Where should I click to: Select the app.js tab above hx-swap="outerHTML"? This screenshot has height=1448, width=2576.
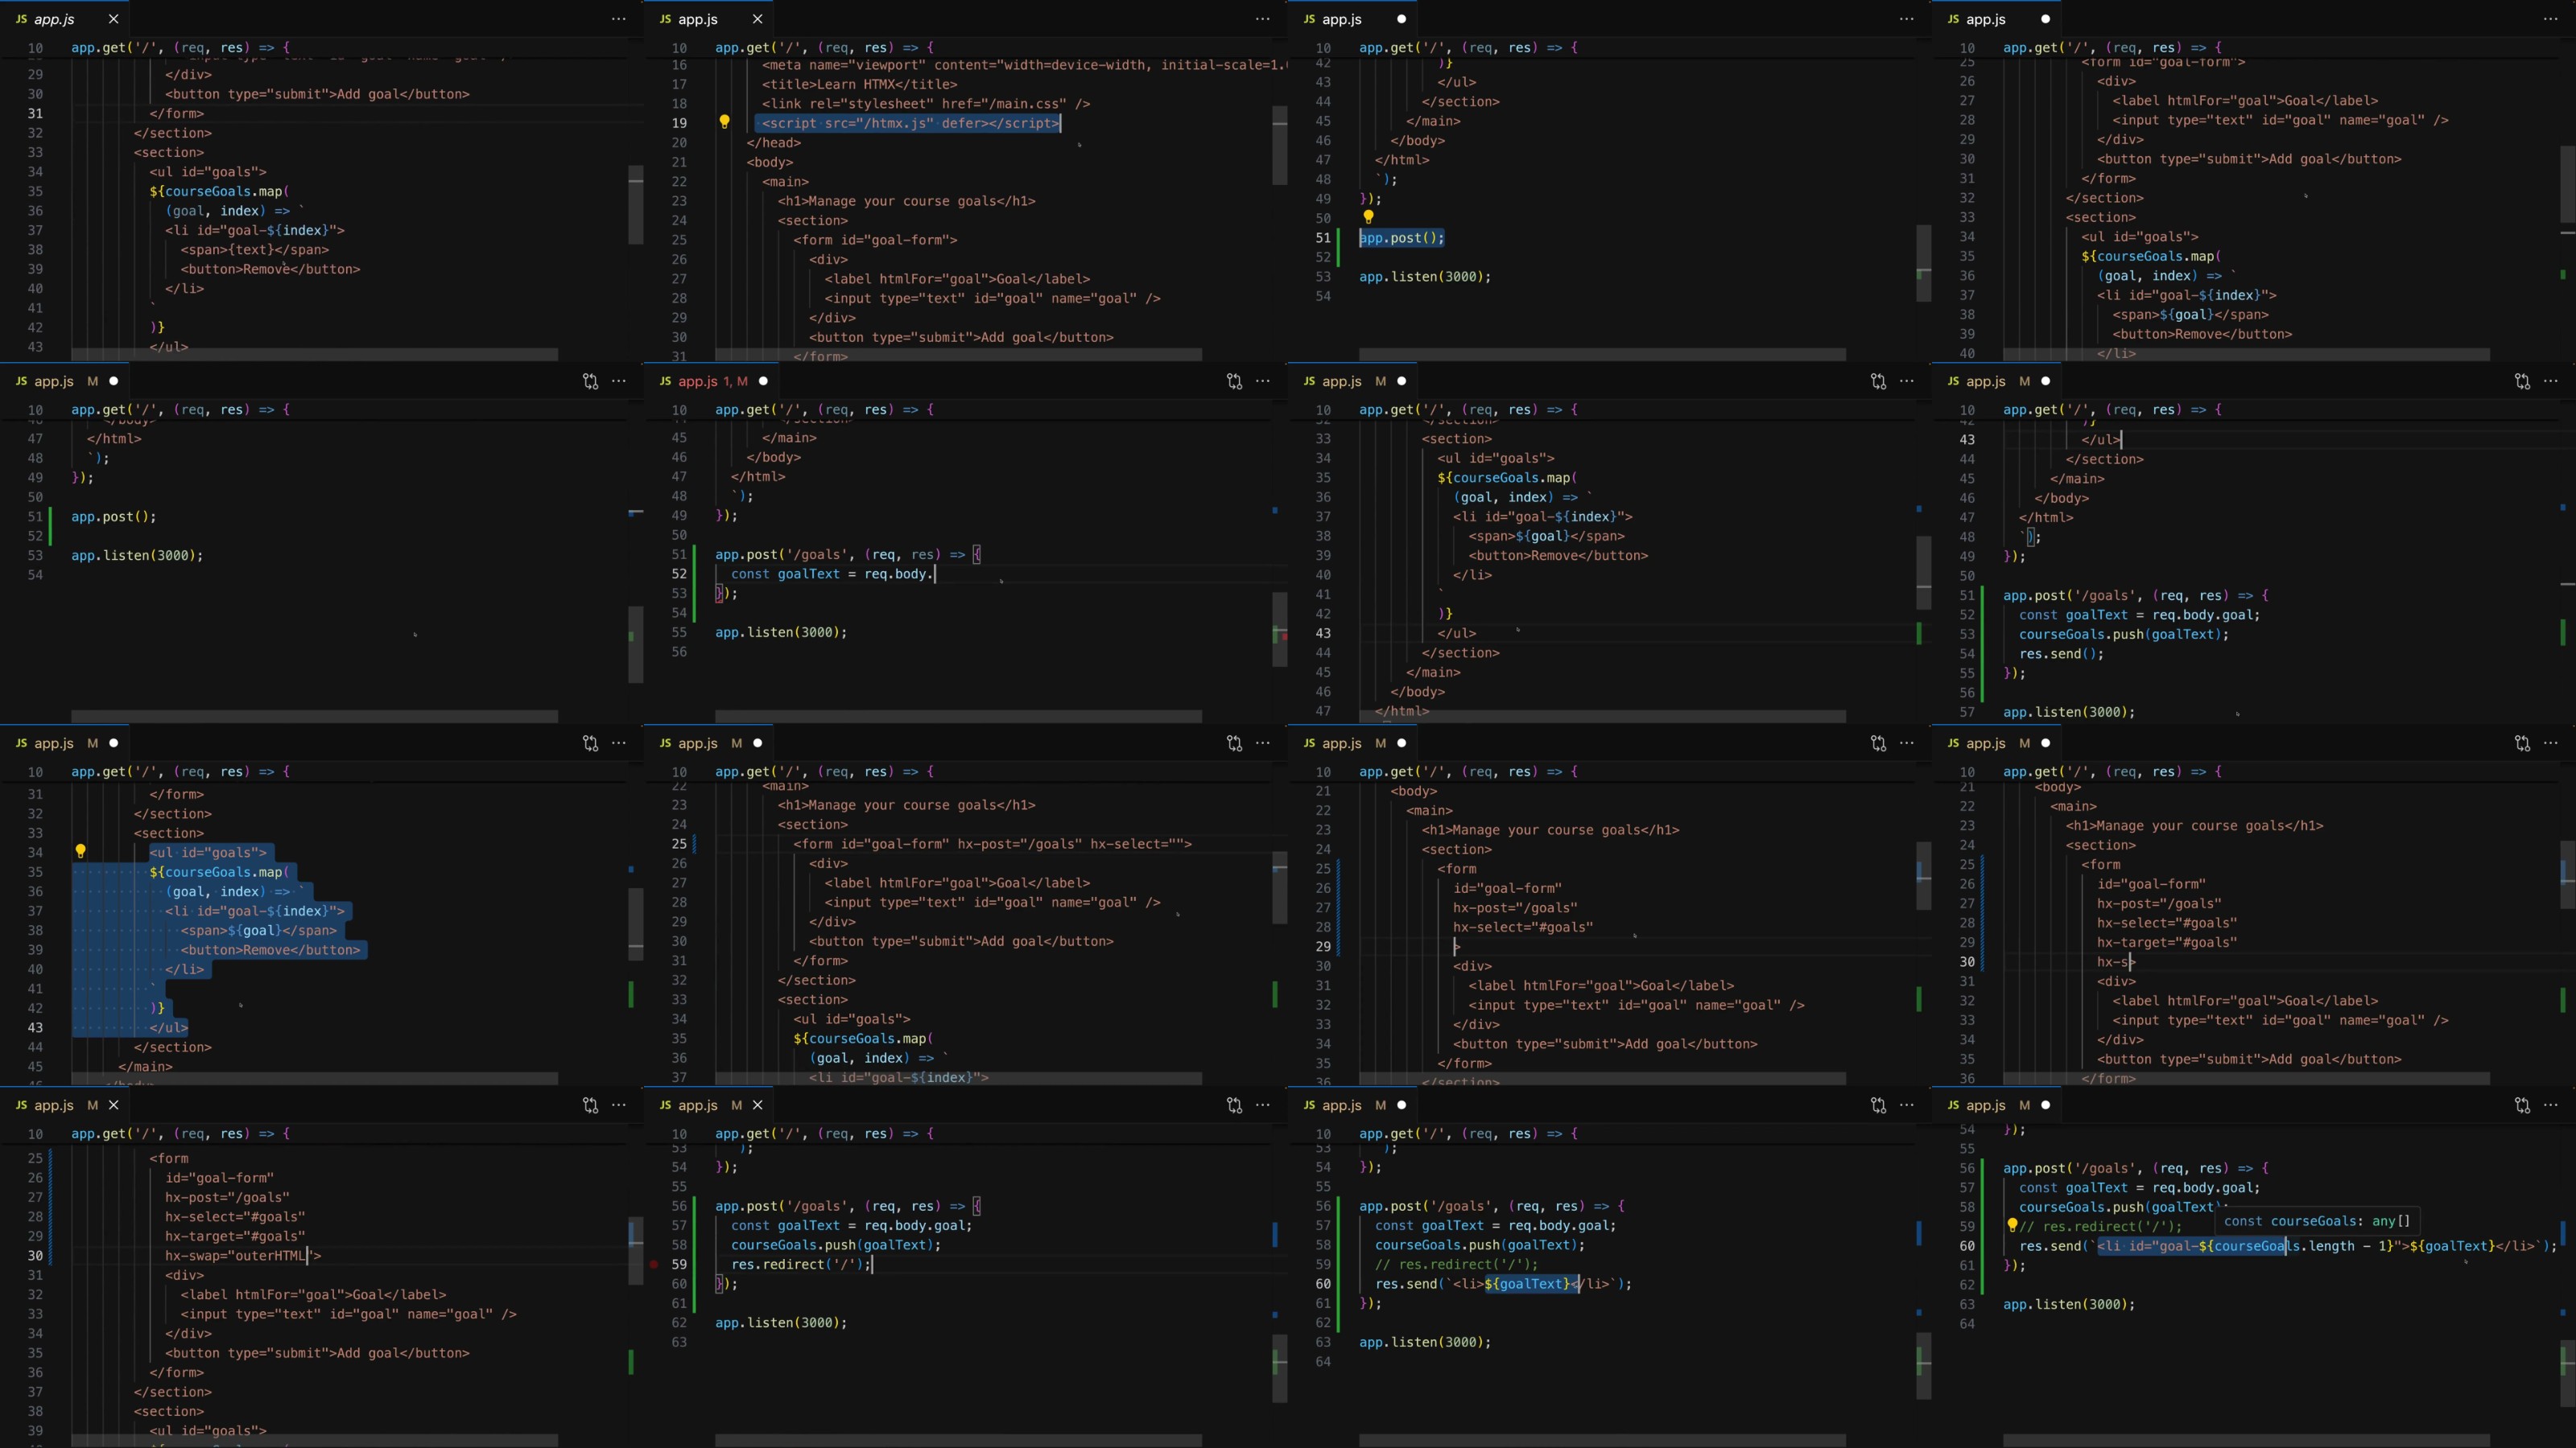coord(65,1105)
